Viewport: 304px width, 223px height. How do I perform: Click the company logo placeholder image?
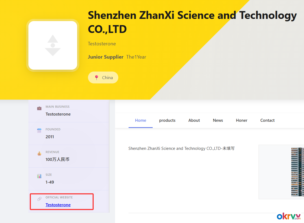click(53, 45)
